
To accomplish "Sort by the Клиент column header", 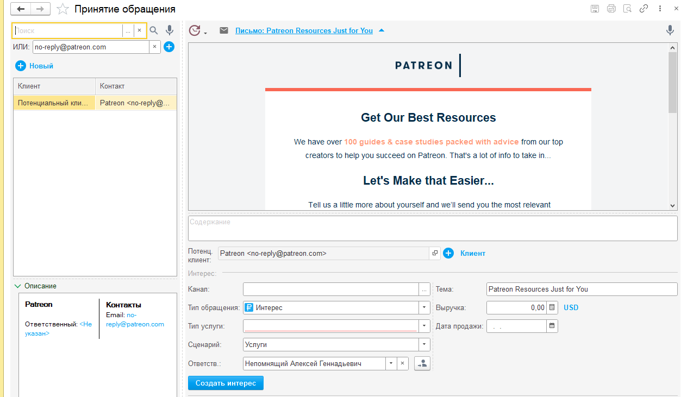I will pyautogui.click(x=54, y=86).
